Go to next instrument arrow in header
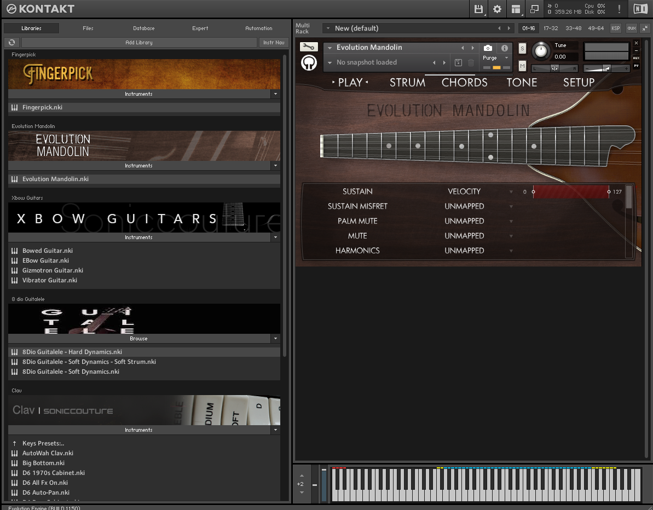 pos(473,48)
